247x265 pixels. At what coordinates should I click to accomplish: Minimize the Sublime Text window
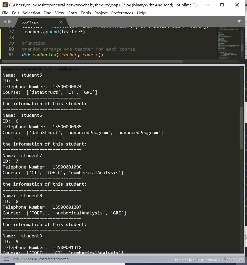pyautogui.click(x=207, y=5)
